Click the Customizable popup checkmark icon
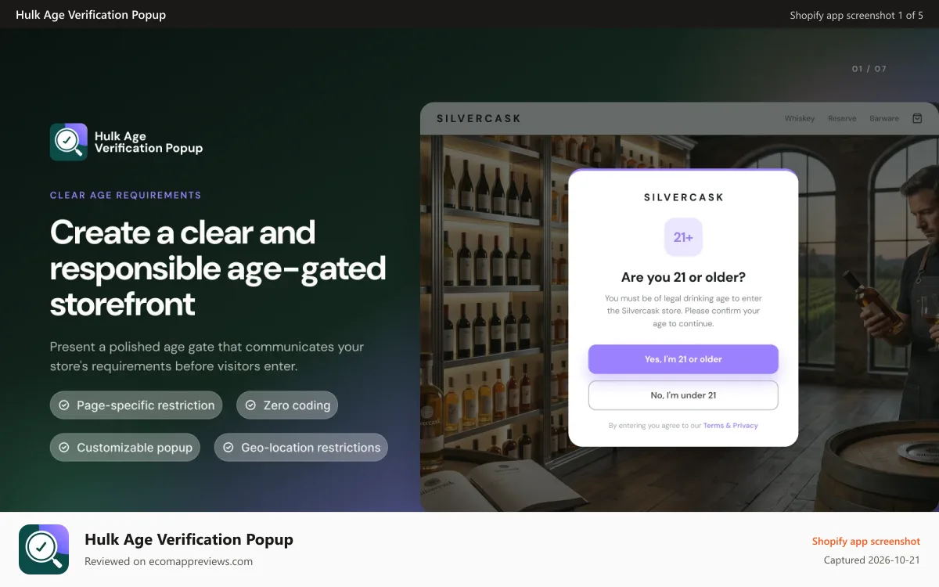939x587 pixels. pos(63,448)
